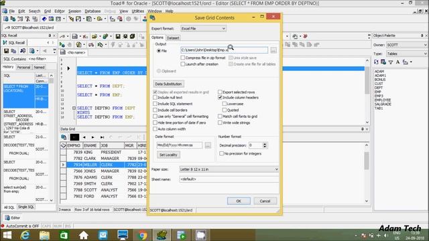Open Internet Explorer from the taskbar
The width and height of the screenshot is (429, 241).
tap(25, 235)
